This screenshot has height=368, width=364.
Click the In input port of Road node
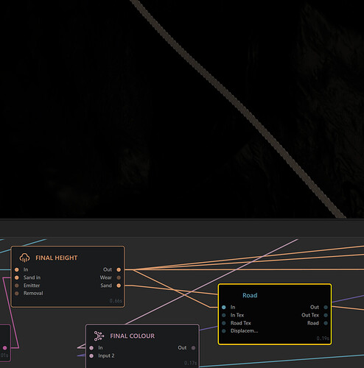click(224, 307)
